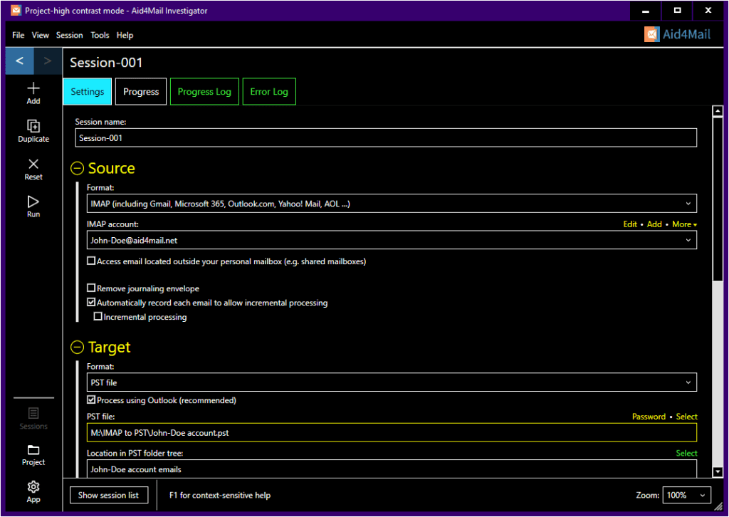Click the forward navigation arrow

(48, 61)
